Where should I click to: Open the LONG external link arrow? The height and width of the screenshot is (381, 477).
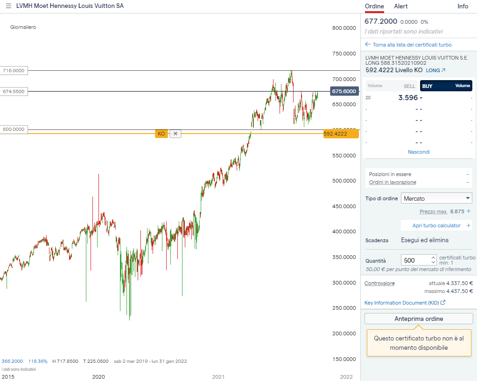[x=443, y=70]
